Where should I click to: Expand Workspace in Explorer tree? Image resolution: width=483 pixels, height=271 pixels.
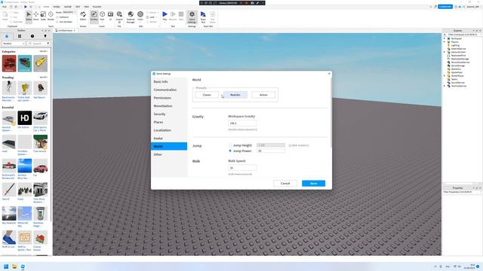445,38
